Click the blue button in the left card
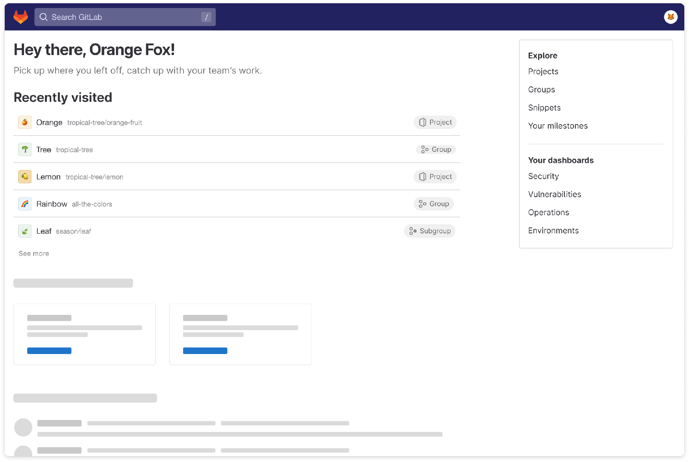This screenshot has width=689, height=462. click(x=49, y=351)
